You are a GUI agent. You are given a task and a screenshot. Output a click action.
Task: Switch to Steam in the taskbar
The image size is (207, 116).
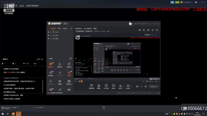pos(18,114)
